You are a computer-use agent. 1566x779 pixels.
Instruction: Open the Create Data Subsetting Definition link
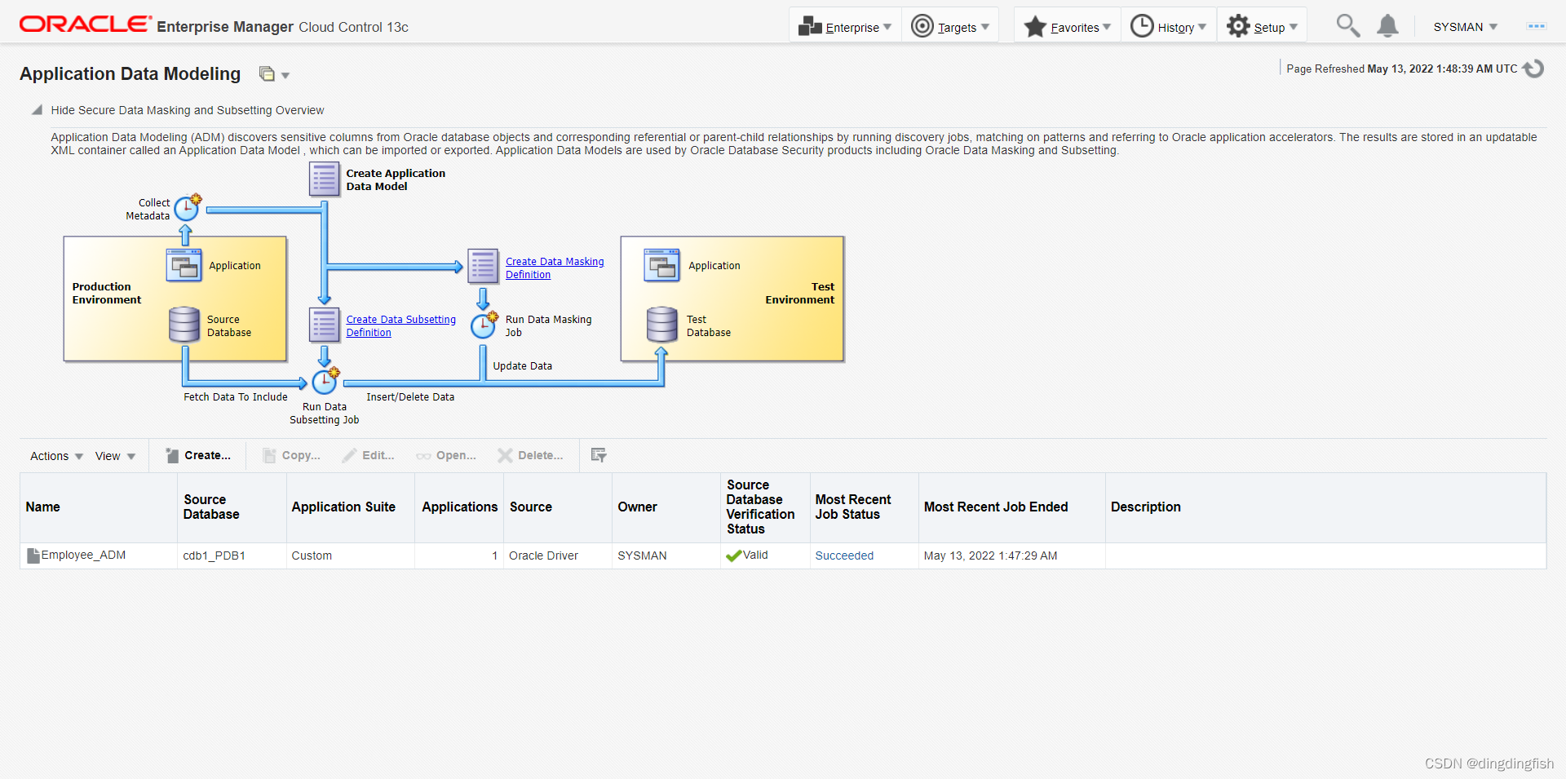coord(400,326)
